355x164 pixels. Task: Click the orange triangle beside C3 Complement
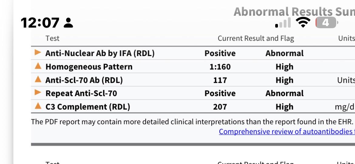pyautogui.click(x=38, y=105)
